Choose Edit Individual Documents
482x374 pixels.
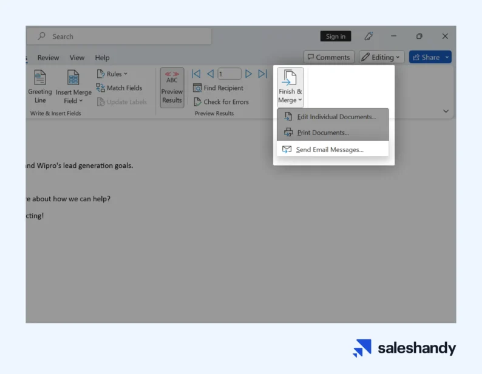click(333, 117)
